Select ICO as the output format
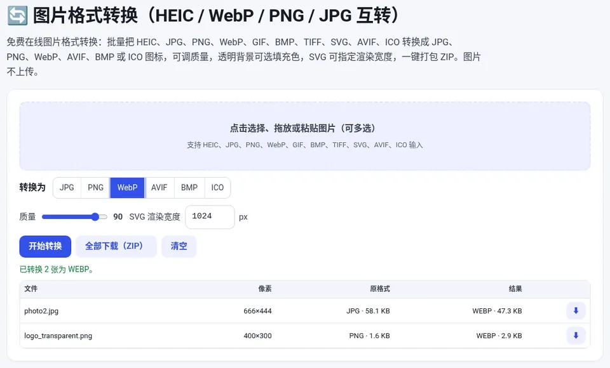The width and height of the screenshot is (610, 368). pos(217,188)
